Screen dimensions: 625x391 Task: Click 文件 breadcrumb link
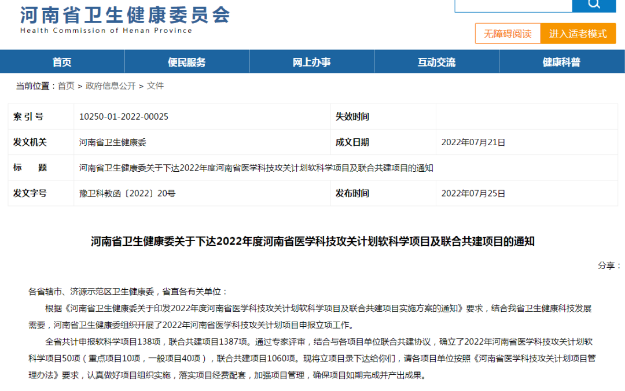click(156, 86)
